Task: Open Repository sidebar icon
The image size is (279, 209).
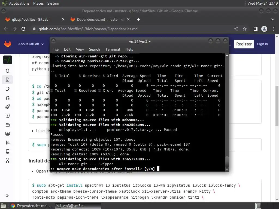Action: (8, 80)
